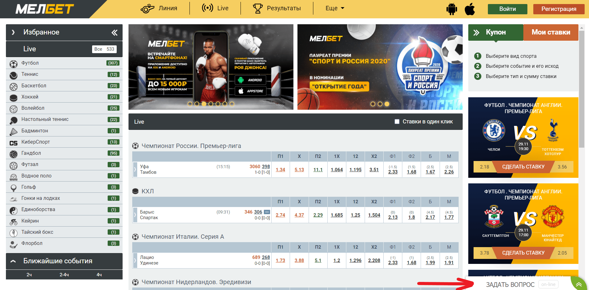Select the third dot of boxing banner carousel
This screenshot has height=290, width=589.
click(204, 104)
